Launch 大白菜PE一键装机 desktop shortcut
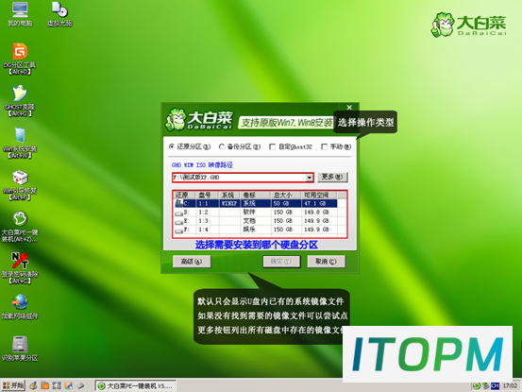 tap(20, 227)
